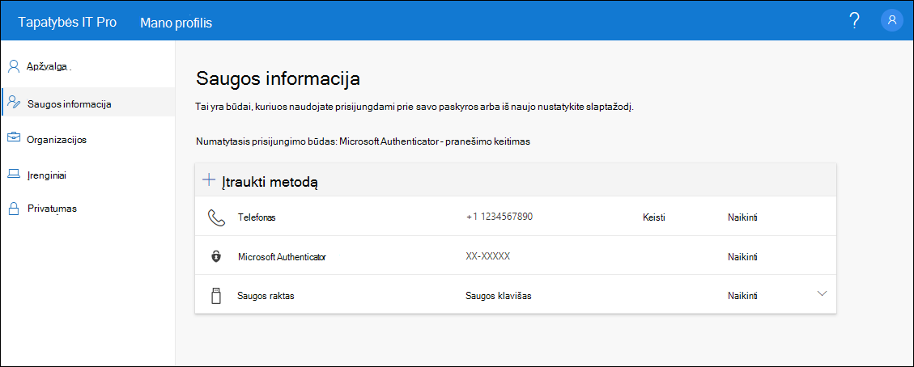Open the Įrenginiai section
Screen dimensions: 914x367
(x=47, y=175)
